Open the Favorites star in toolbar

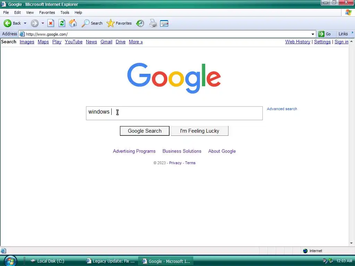(x=119, y=23)
